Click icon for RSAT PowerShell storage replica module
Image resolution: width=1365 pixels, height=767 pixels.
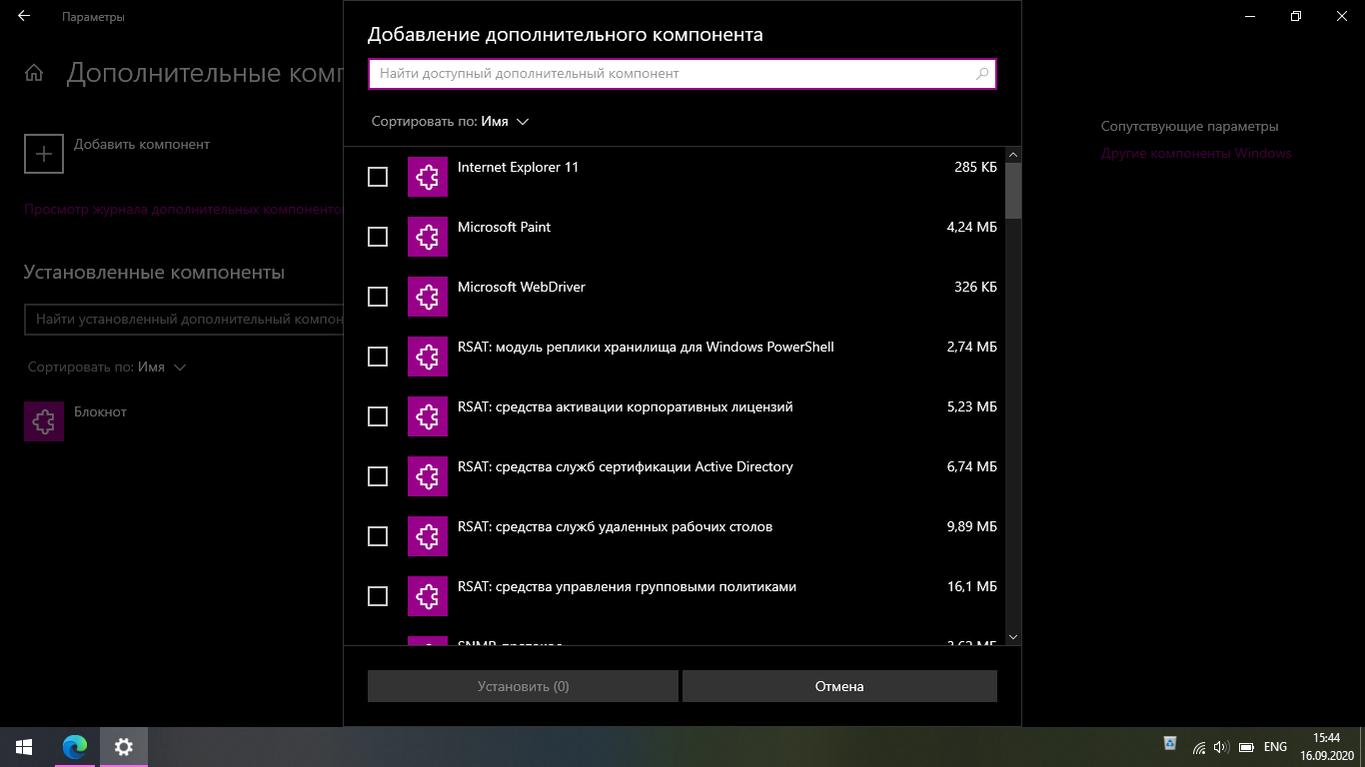427,357
